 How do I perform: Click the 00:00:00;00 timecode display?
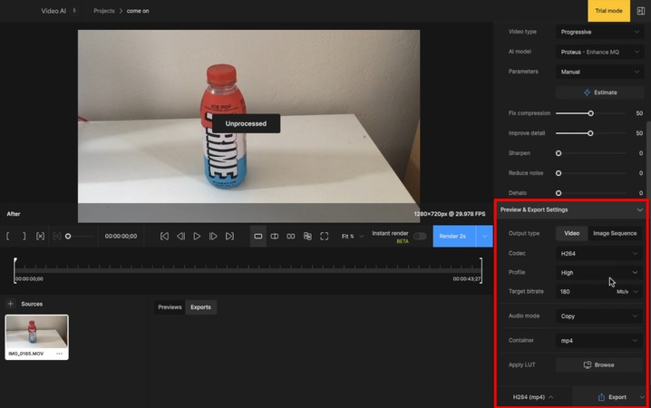coord(121,236)
